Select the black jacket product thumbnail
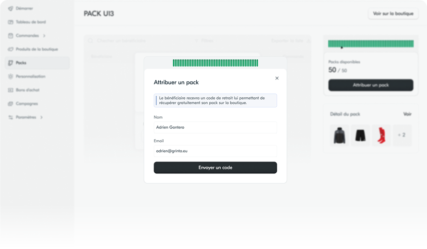The height and width of the screenshot is (249, 427). (340, 136)
